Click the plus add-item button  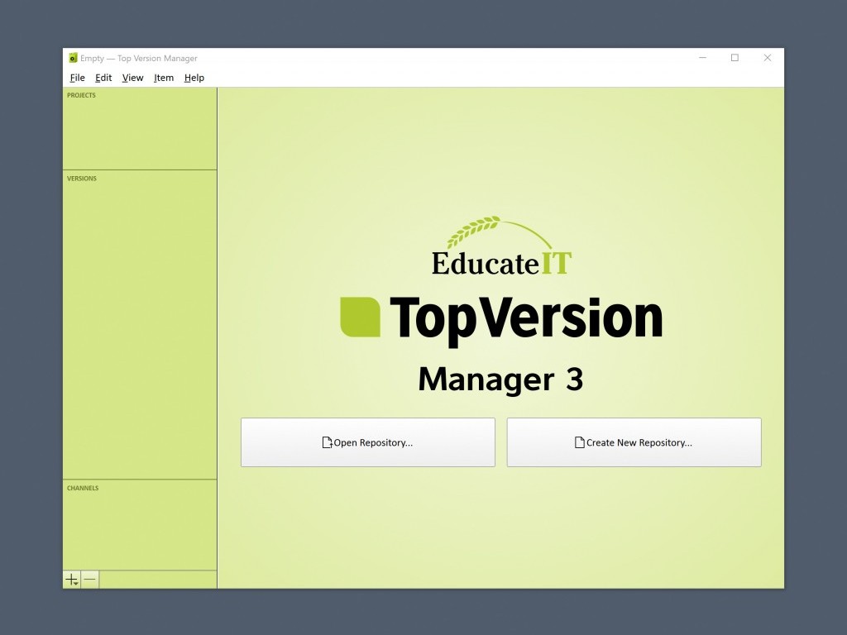(72, 580)
